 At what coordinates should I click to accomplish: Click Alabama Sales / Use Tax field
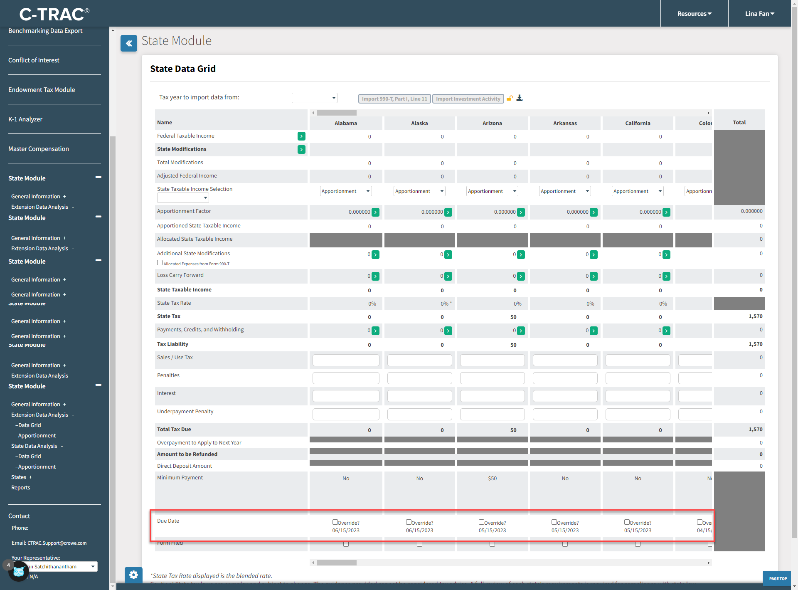[345, 360]
